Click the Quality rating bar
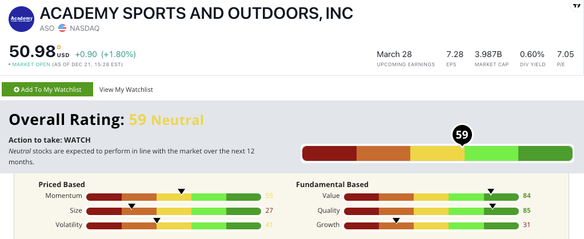584x239 pixels. (431, 211)
